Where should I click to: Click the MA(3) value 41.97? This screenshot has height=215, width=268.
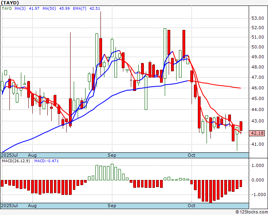point(34,9)
